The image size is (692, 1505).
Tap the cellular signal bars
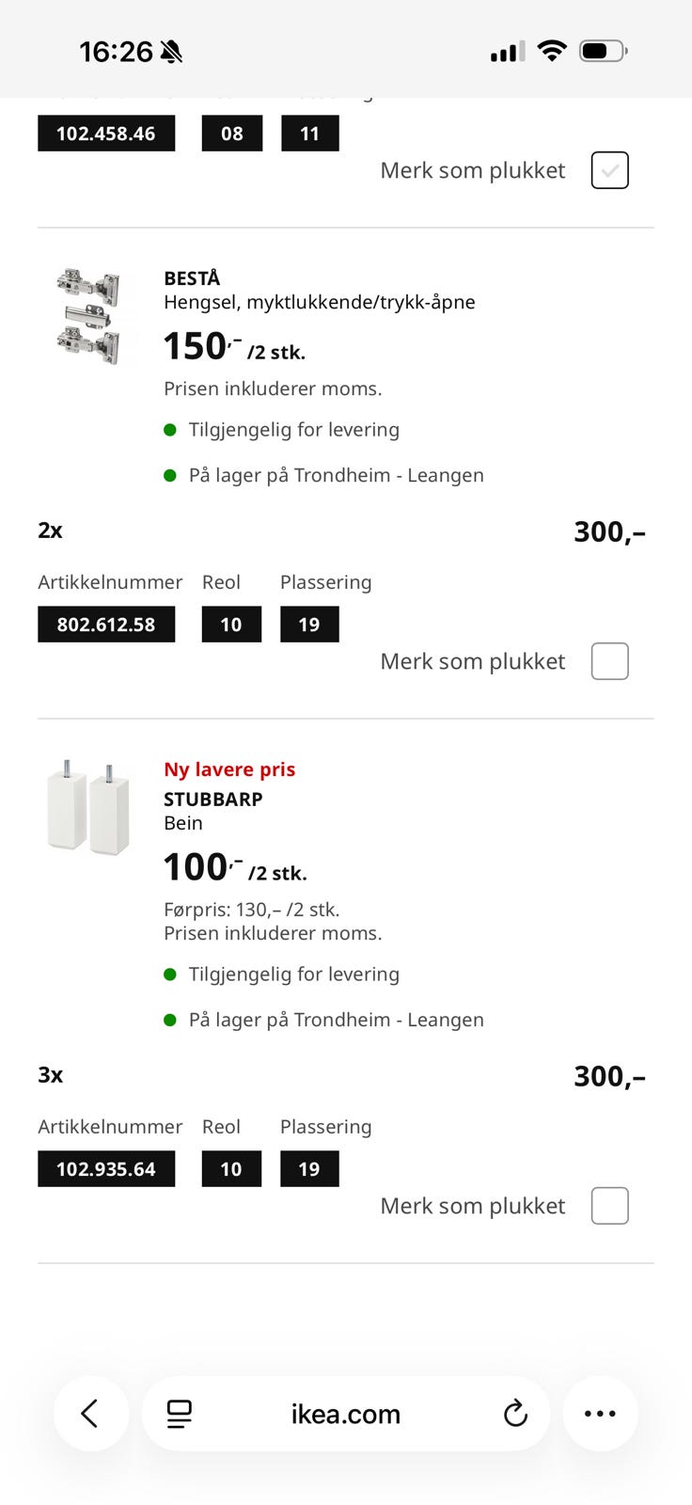pos(508,52)
